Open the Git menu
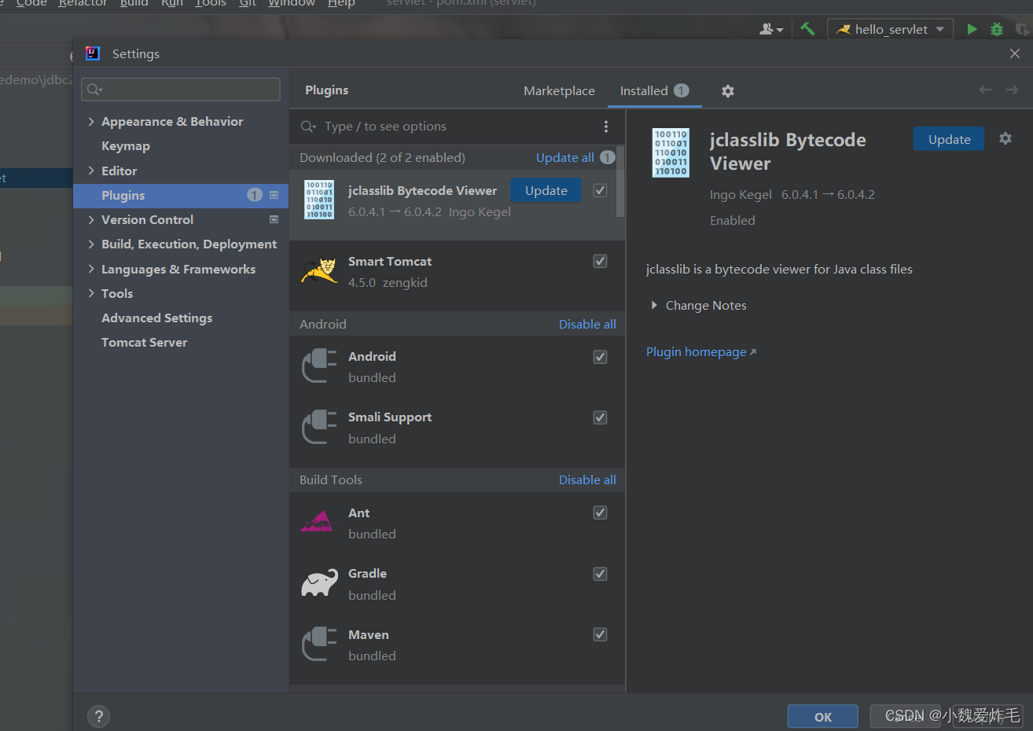The height and width of the screenshot is (731, 1033). pos(248,3)
